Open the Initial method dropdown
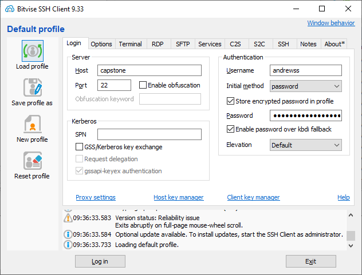This screenshot has height=275, width=362. [306, 86]
